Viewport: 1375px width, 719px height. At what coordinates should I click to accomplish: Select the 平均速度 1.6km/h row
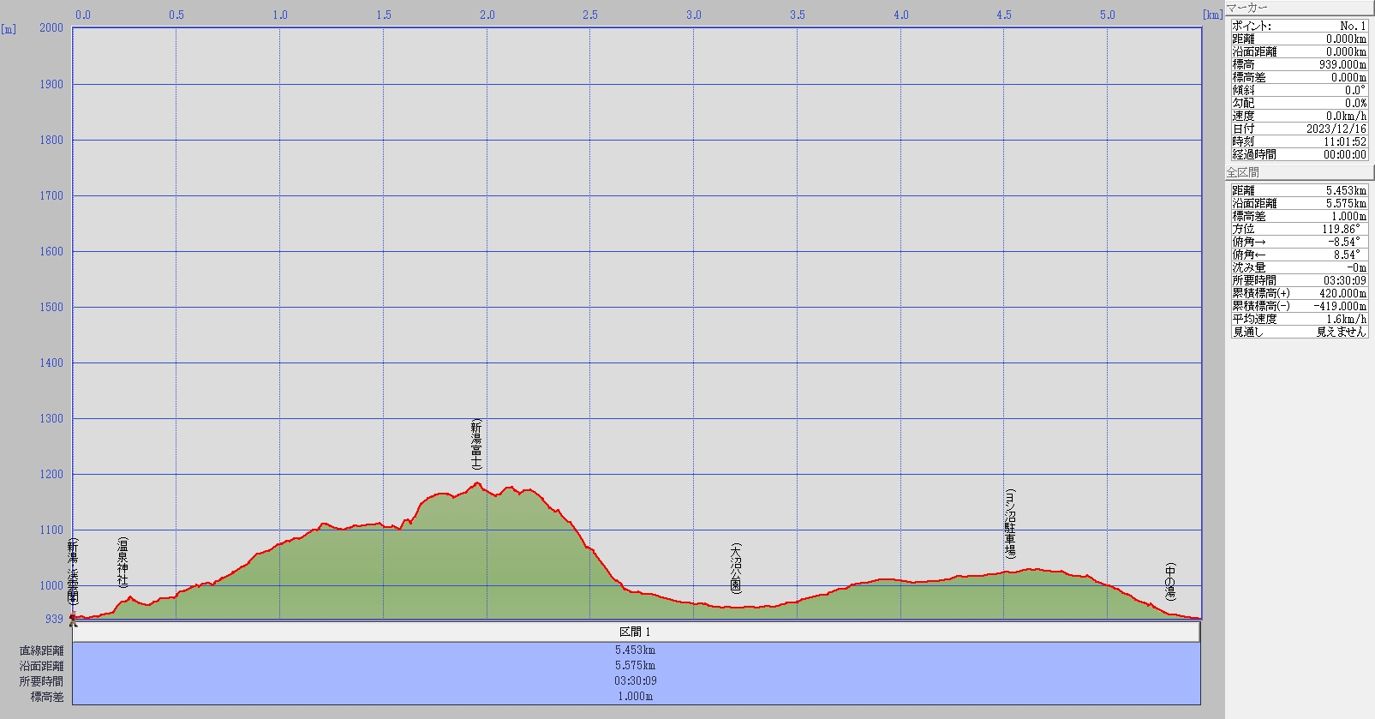point(1299,319)
